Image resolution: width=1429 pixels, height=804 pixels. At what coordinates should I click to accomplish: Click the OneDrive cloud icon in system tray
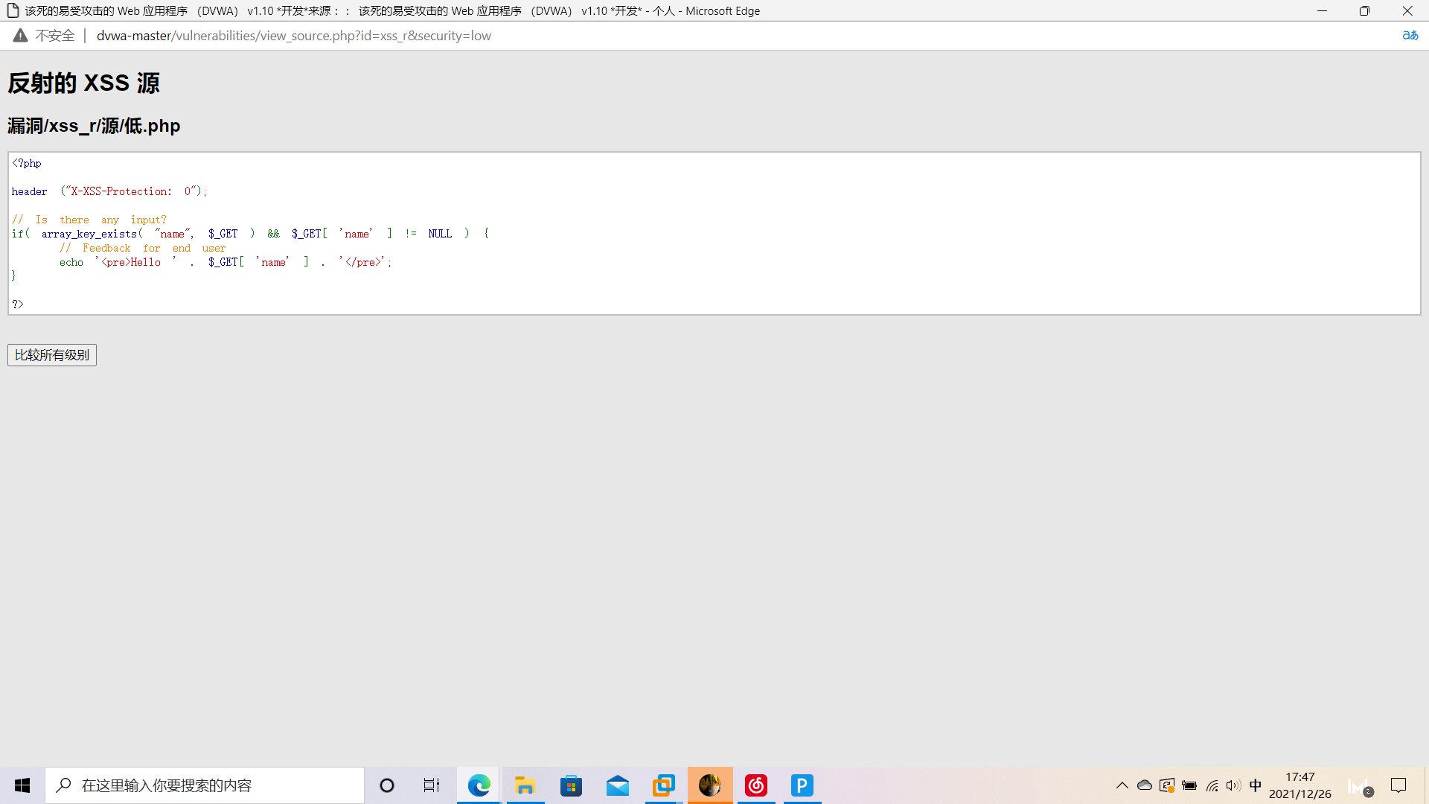[x=1145, y=785]
